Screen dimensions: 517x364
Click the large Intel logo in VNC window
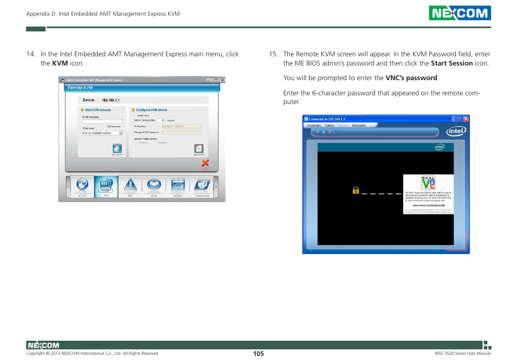coord(456,131)
